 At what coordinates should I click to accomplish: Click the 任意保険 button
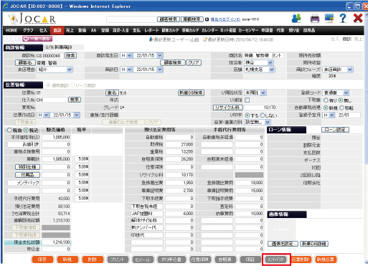(199, 260)
